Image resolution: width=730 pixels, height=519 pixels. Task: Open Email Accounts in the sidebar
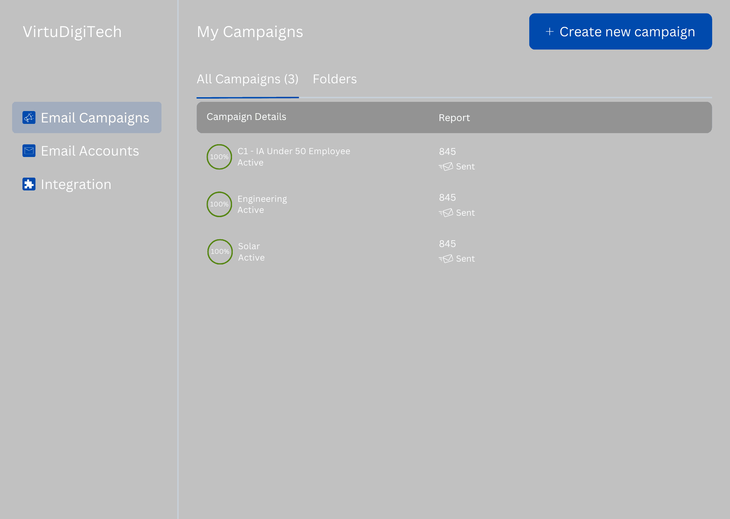[x=89, y=151]
